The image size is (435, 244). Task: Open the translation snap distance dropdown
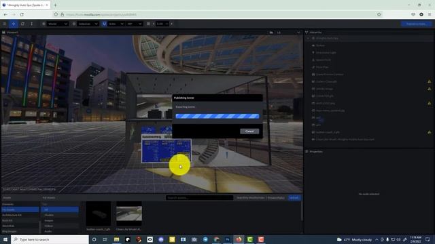point(116,24)
